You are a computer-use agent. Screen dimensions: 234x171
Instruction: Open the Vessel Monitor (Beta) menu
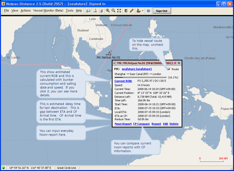click(48, 11)
